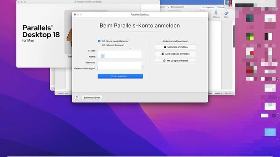
Task: Click the 168 % zoom level in Word
Action: pyautogui.click(x=227, y=93)
